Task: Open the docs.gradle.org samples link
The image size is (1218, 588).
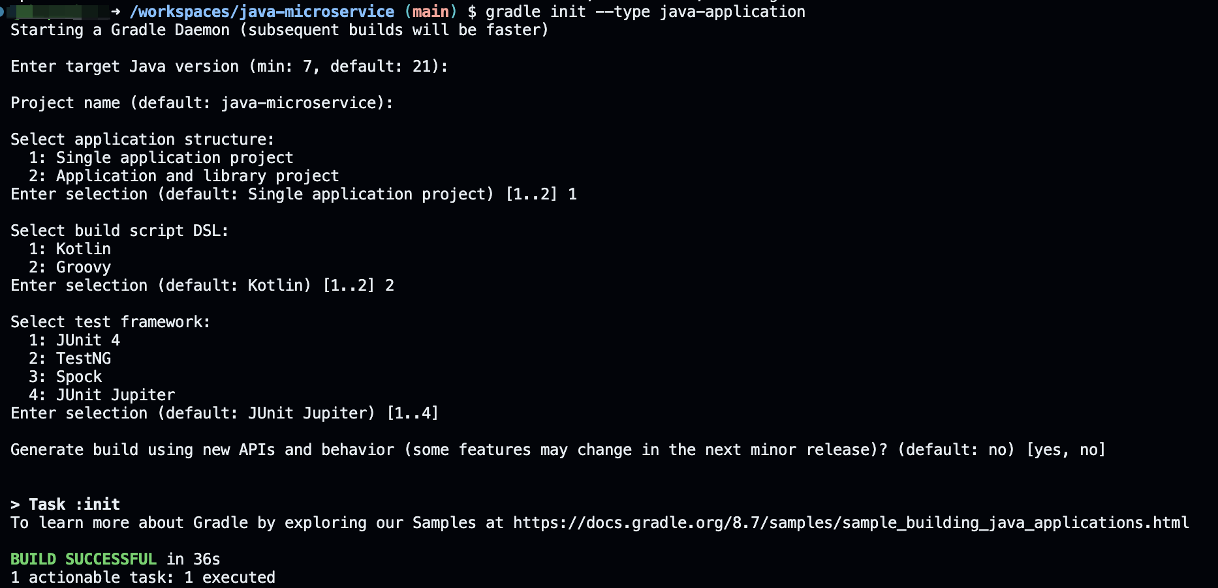Action: [851, 523]
